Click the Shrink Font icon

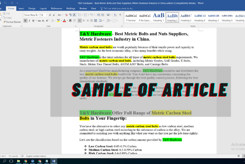click(x=54, y=15)
